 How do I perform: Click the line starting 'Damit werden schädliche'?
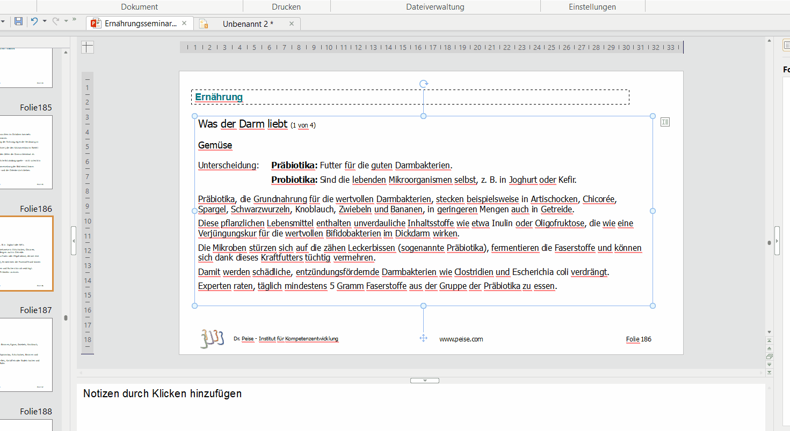[403, 272]
